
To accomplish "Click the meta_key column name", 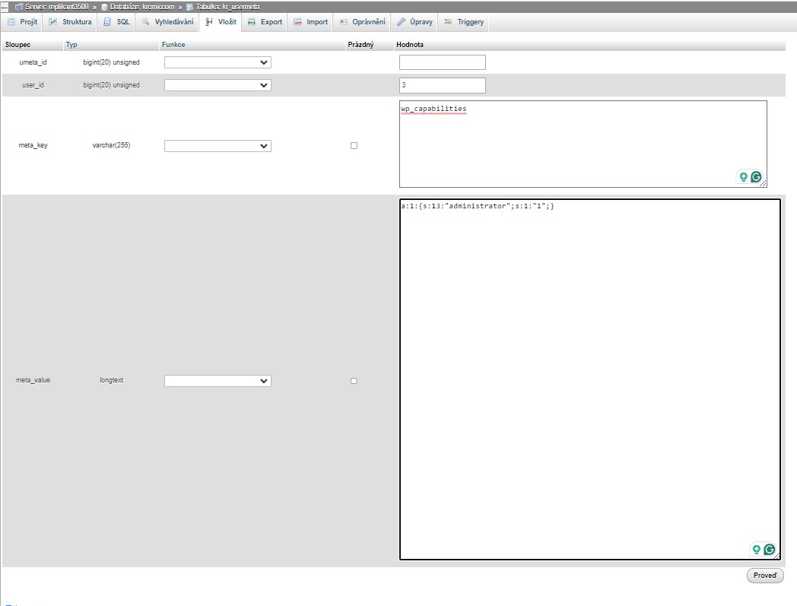I will click(x=33, y=145).
